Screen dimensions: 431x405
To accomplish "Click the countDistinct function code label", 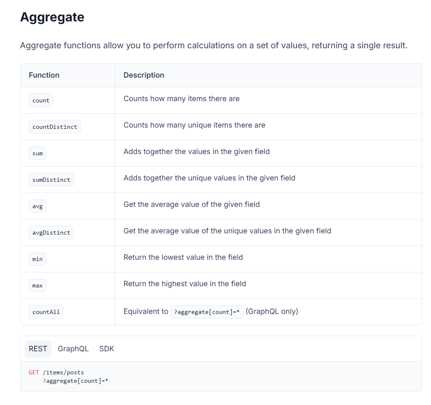I will (x=55, y=127).
